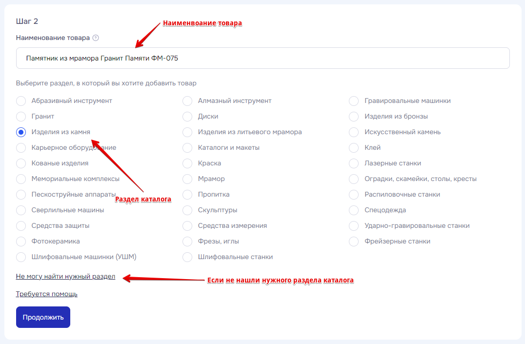Choose the Лазерные станки radio button
Viewport: 525px width, 344px height.
pos(354,163)
